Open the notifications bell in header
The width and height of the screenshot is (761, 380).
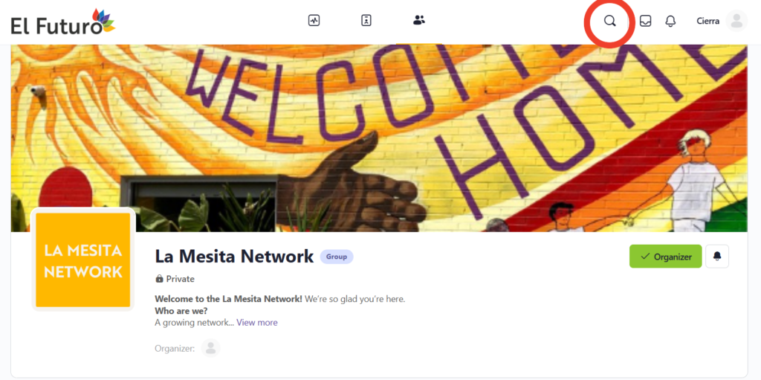[670, 21]
